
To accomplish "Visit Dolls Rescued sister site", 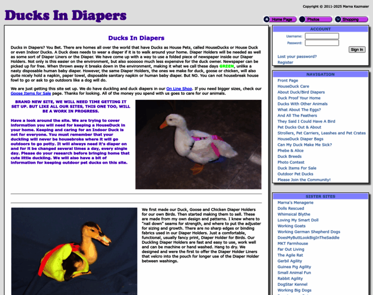I will point(291,208).
